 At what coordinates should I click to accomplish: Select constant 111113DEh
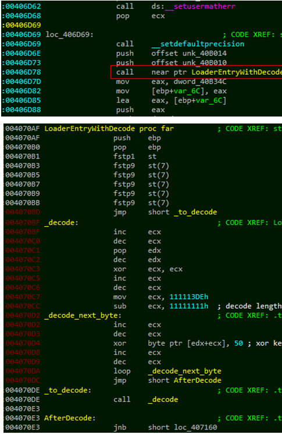pyautogui.click(x=189, y=297)
